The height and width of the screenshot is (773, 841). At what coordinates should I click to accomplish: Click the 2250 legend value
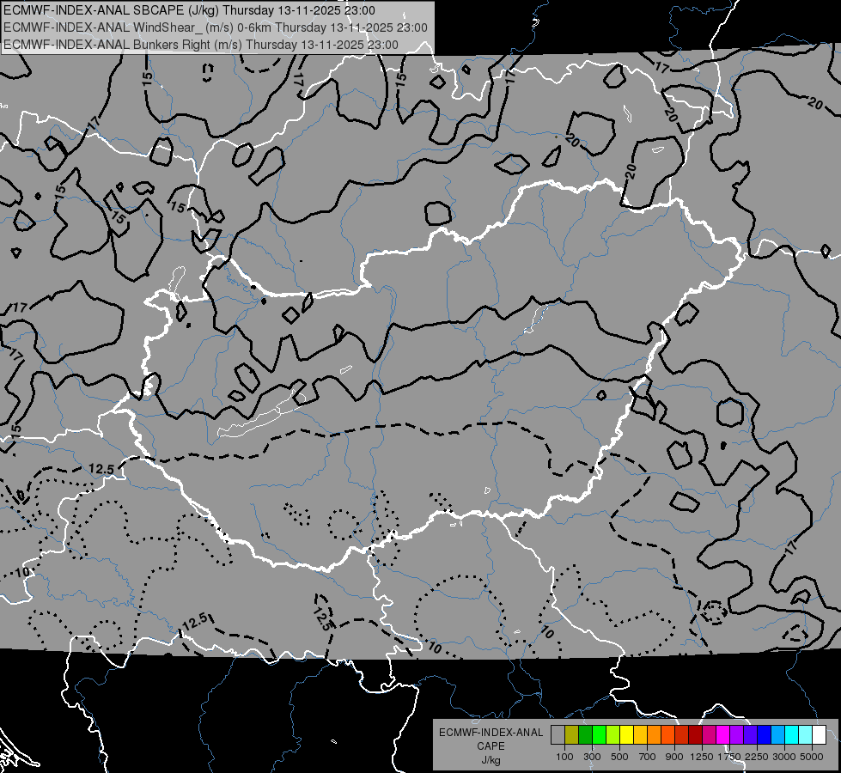click(758, 757)
